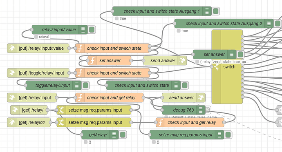Click the debug list icon on 'Ausgang 1' node

[207, 11]
